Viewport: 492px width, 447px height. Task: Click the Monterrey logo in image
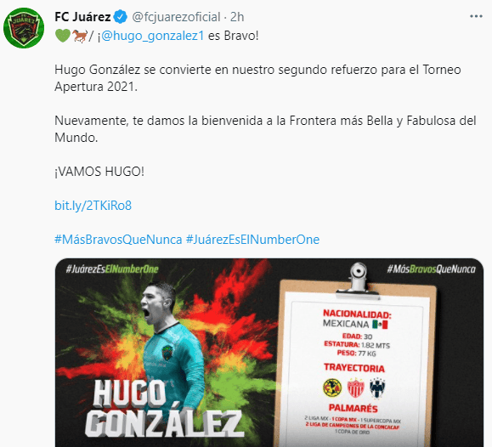[x=377, y=388]
